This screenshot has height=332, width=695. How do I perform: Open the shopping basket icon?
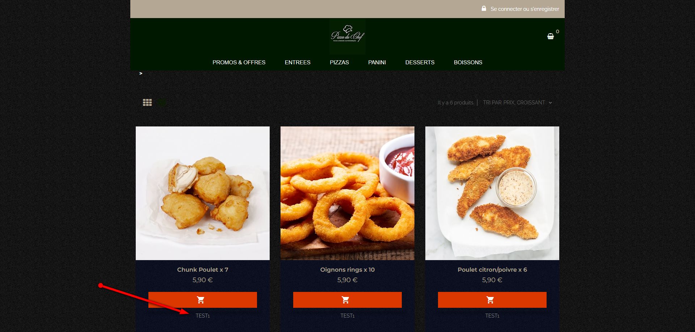pos(550,36)
